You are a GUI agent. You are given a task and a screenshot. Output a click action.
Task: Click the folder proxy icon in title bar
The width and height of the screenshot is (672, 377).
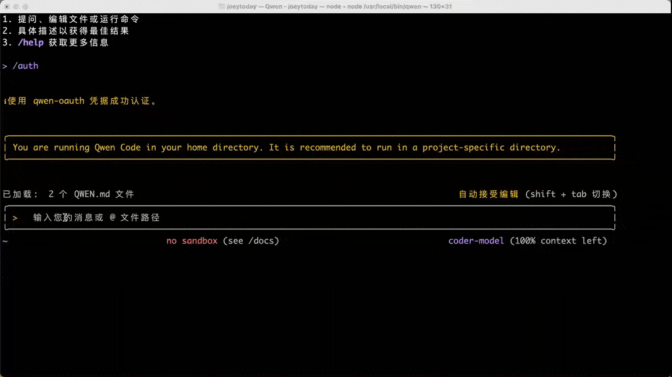[222, 6]
